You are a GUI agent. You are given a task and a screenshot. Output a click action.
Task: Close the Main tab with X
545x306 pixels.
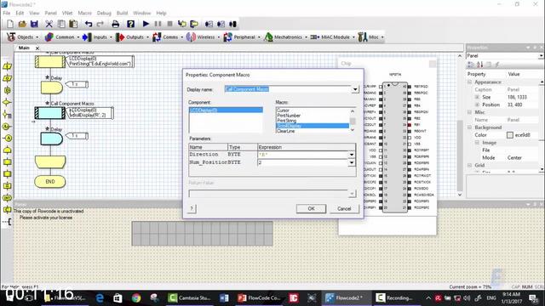(37, 48)
